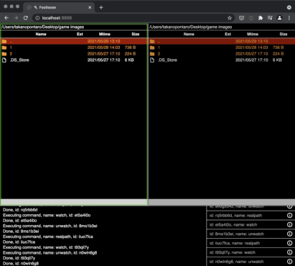This screenshot has height=266, width=295.
Task: Sort left pane by Mtime column
Action: [105, 34]
